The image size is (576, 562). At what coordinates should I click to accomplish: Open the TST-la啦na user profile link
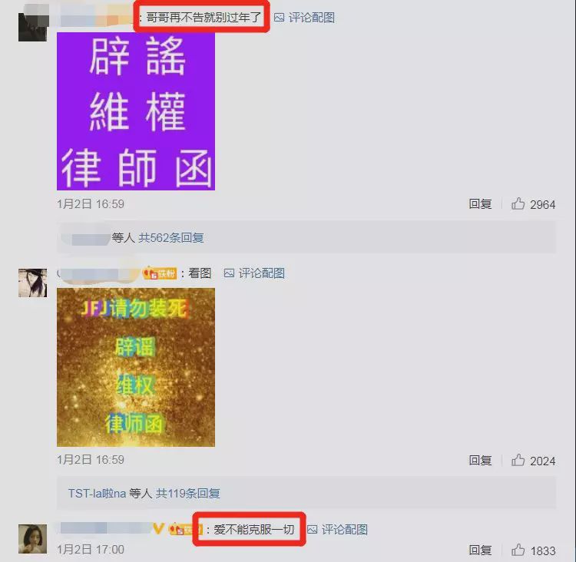pos(97,493)
